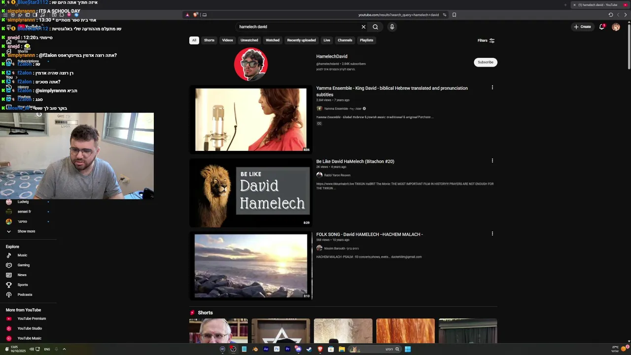Open the Windows Start button
631x355 pixels.
(408, 349)
